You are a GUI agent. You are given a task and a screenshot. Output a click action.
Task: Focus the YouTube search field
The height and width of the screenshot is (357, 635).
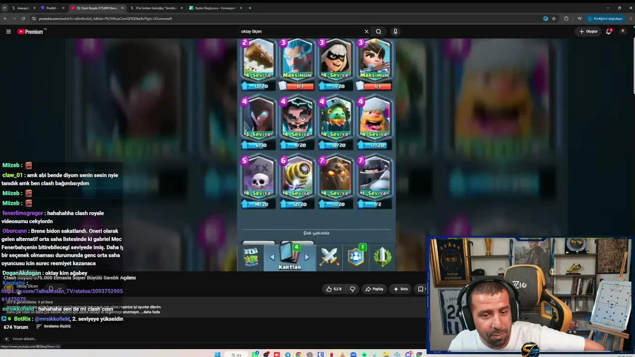coord(301,32)
